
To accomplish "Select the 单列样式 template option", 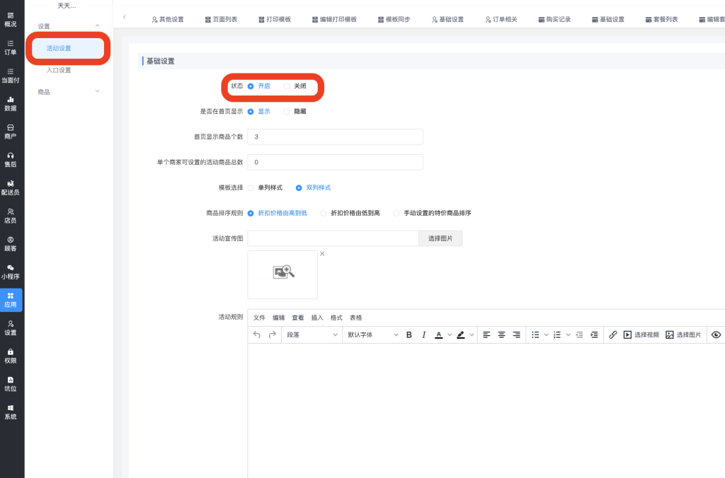I will (251, 188).
